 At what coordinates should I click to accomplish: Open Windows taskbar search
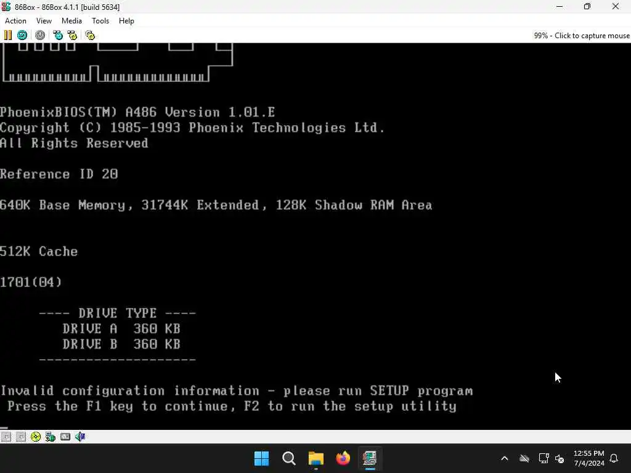coord(289,458)
